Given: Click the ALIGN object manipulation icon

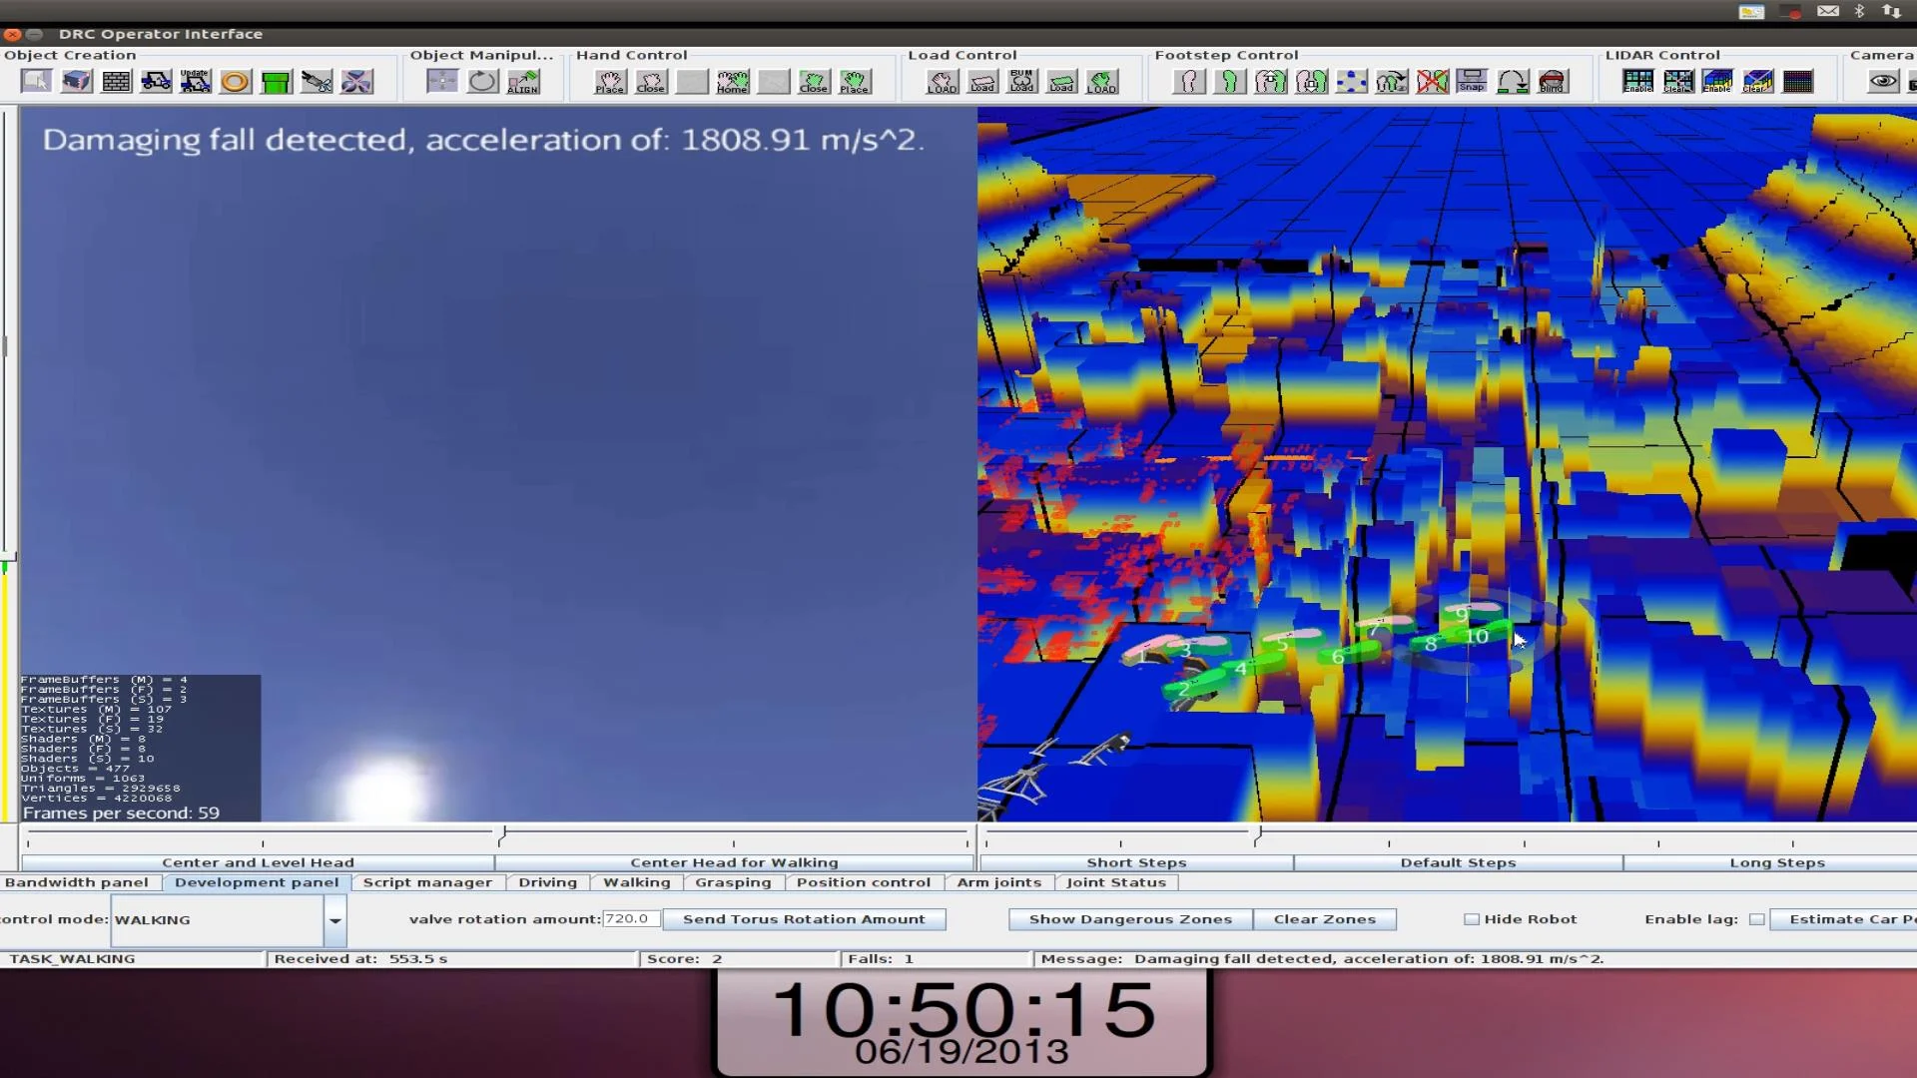Looking at the screenshot, I should pos(522,81).
